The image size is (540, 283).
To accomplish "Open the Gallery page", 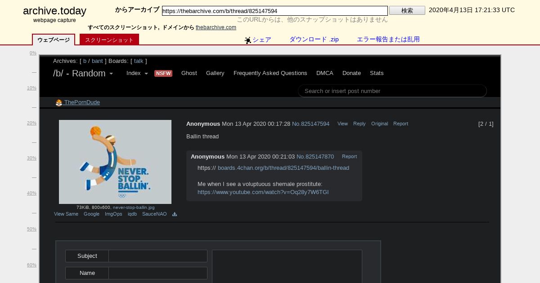I will [x=215, y=73].
